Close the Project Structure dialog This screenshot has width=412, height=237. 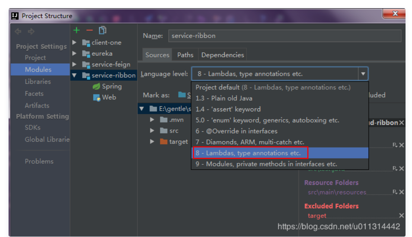pyautogui.click(x=394, y=14)
